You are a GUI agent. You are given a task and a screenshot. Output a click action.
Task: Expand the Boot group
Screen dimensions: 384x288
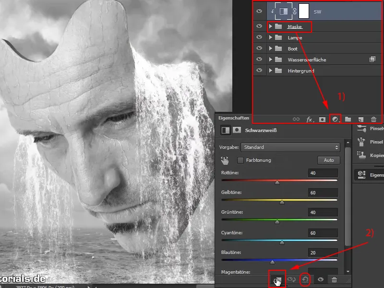270,48
